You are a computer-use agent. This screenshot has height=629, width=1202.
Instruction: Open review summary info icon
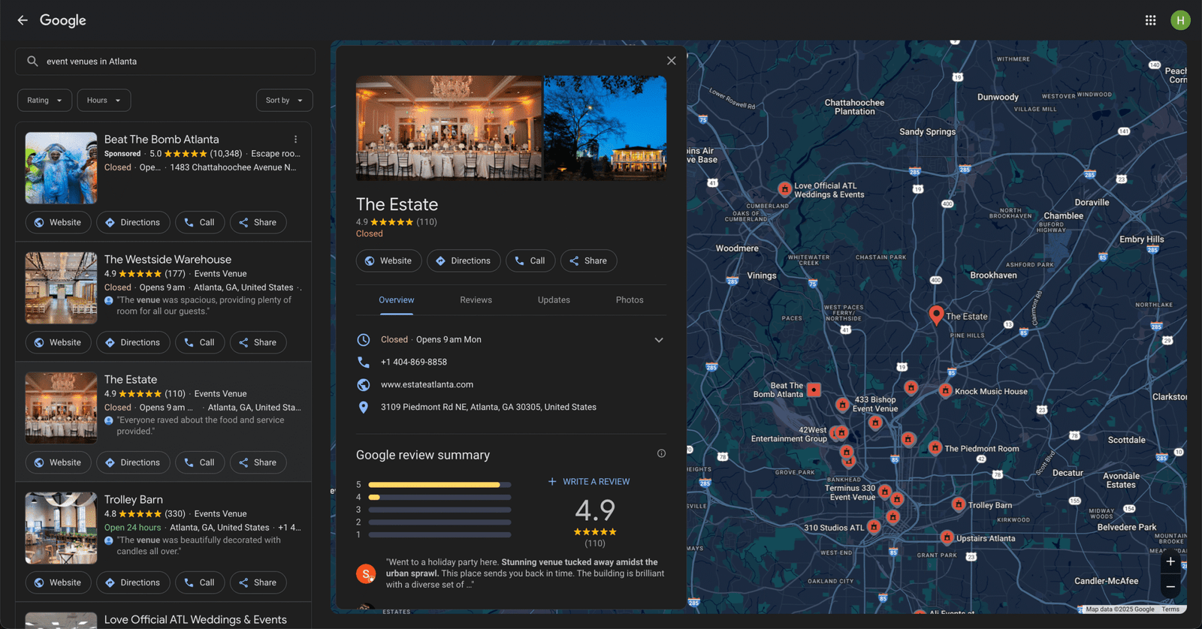(661, 453)
